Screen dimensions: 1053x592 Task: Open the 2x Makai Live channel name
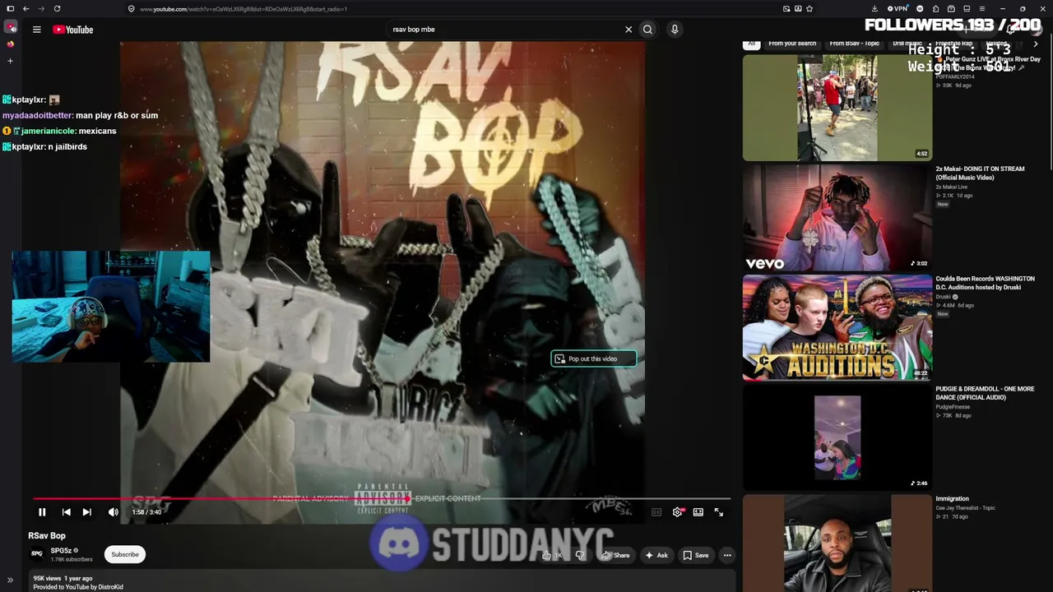(953, 187)
